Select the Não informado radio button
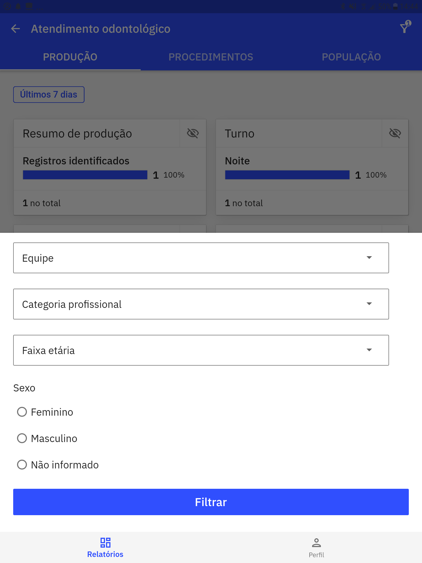 22,465
